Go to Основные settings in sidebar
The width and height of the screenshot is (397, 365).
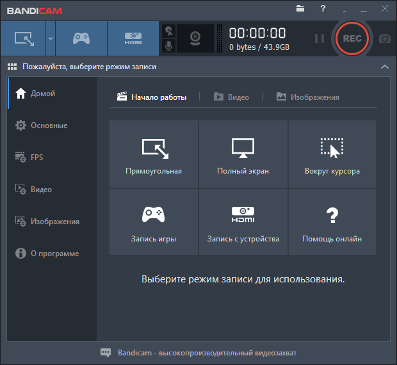click(49, 126)
